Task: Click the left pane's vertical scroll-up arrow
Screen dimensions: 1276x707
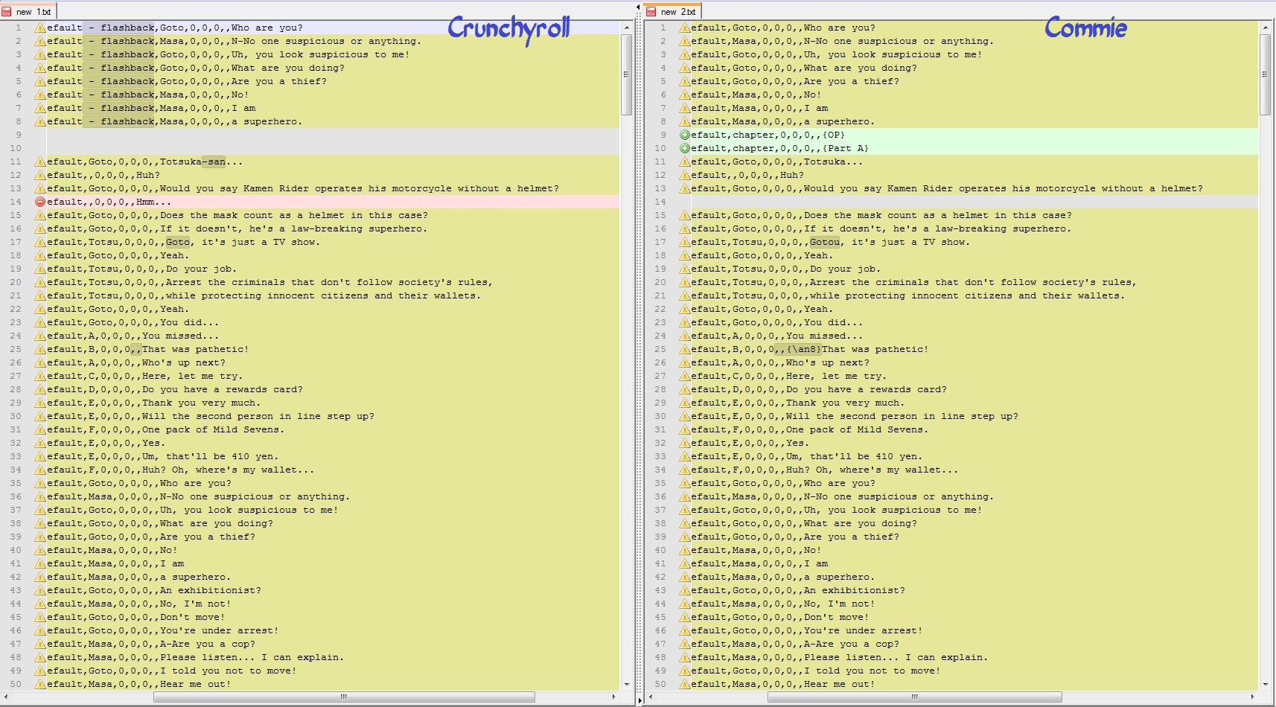Action: (627, 27)
